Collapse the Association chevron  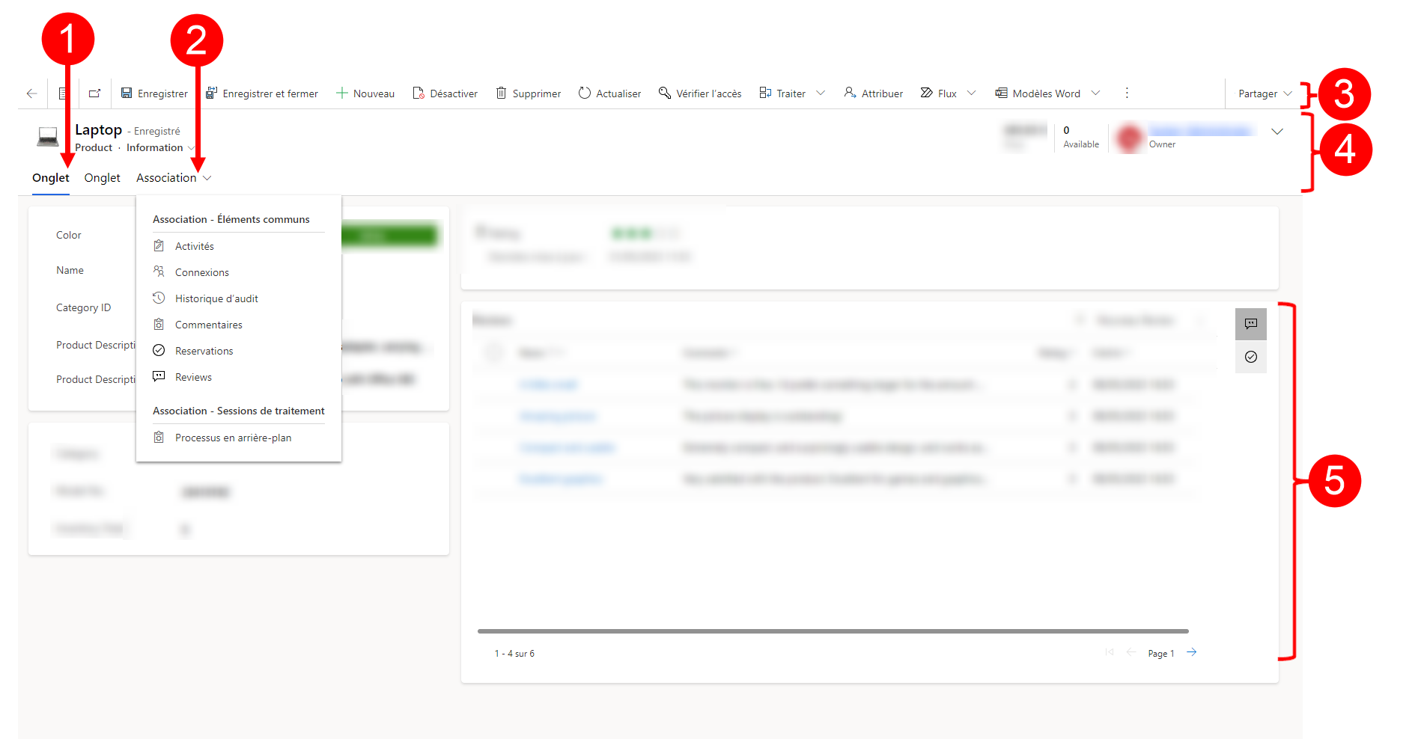207,178
